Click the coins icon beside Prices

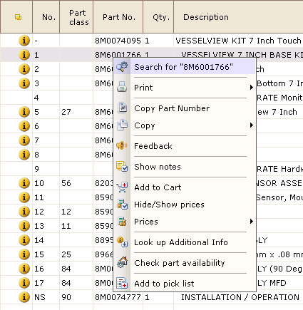[122, 222]
